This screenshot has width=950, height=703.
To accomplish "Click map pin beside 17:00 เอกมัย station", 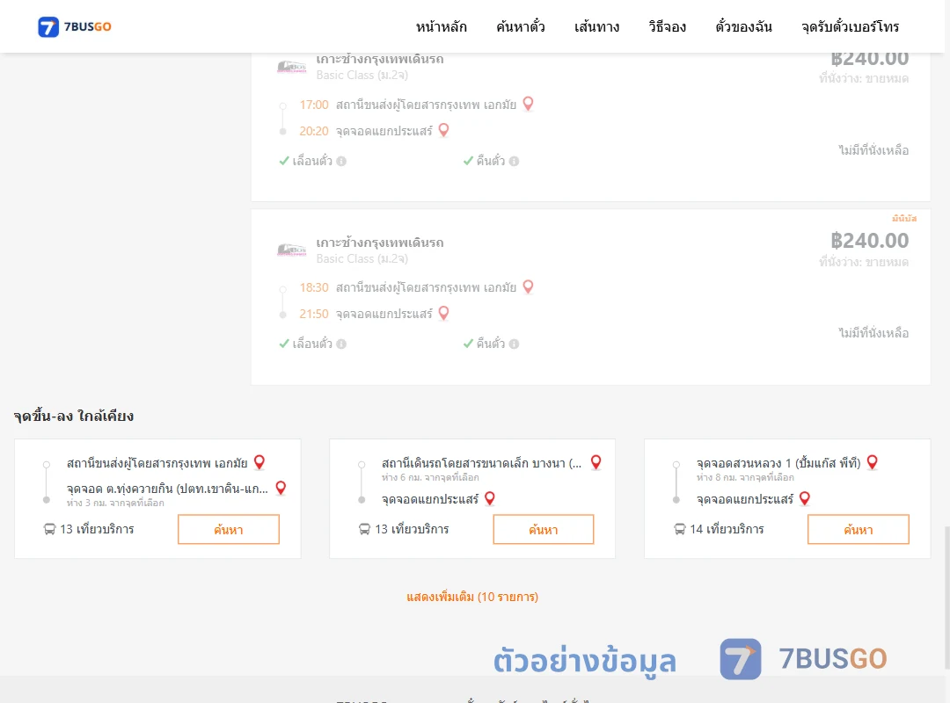I will coord(529,104).
